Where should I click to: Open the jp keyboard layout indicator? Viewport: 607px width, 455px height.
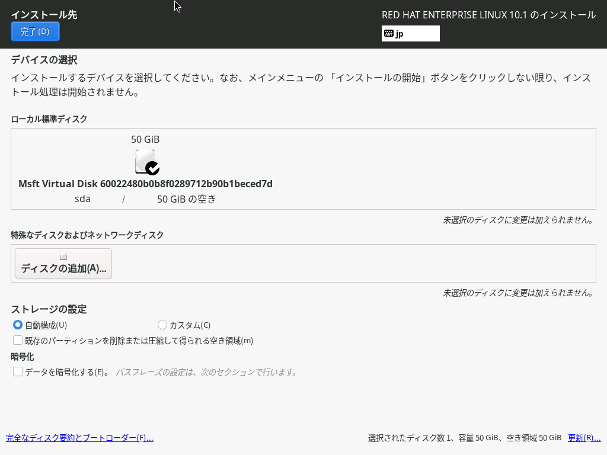pos(410,34)
